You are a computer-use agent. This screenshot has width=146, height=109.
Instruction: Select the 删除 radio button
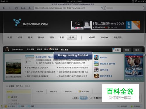(x=97, y=98)
